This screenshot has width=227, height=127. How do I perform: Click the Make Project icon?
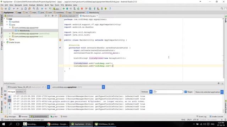point(50,8)
